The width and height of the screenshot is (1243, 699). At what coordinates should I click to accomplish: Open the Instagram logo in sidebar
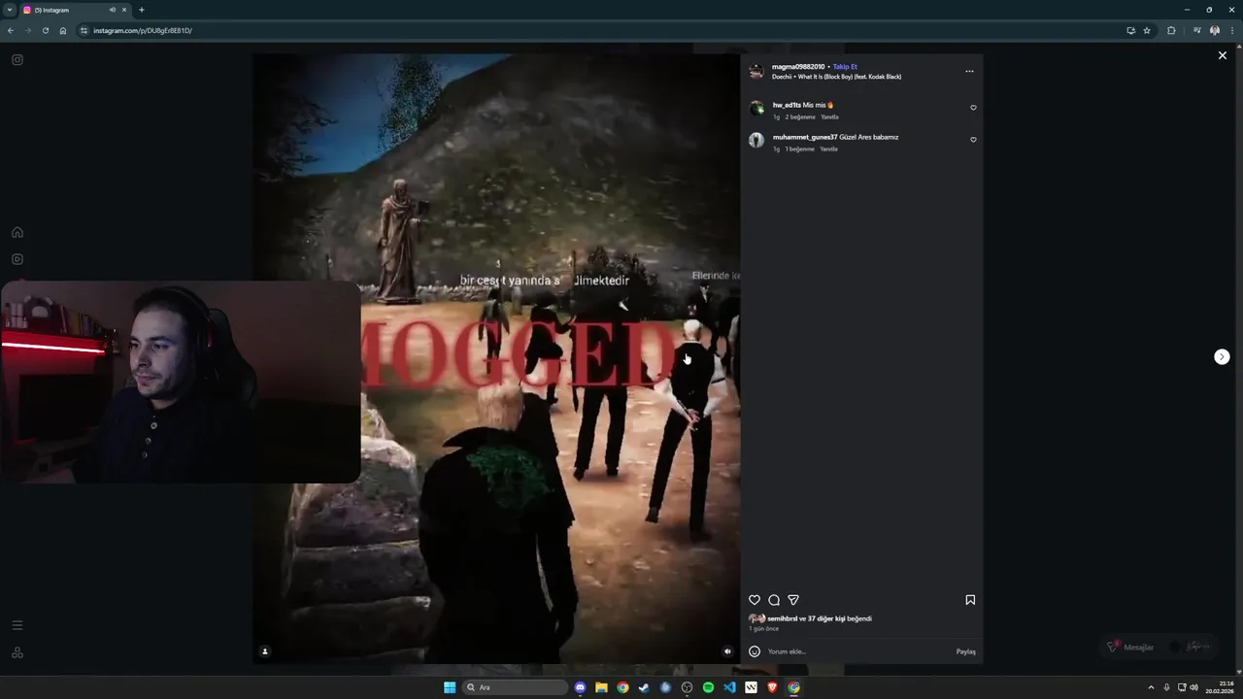pyautogui.click(x=17, y=59)
